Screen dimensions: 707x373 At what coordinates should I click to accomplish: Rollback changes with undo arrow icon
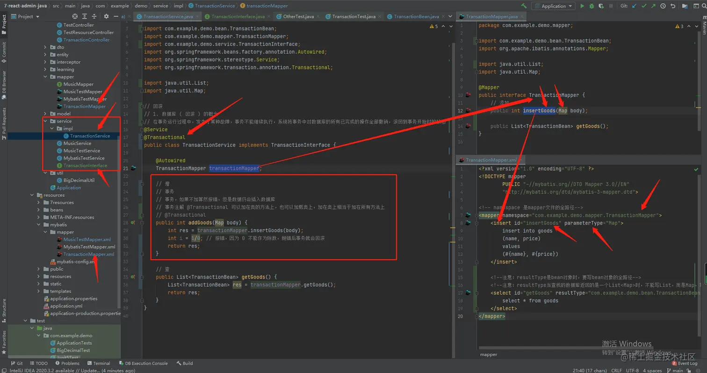(x=673, y=6)
